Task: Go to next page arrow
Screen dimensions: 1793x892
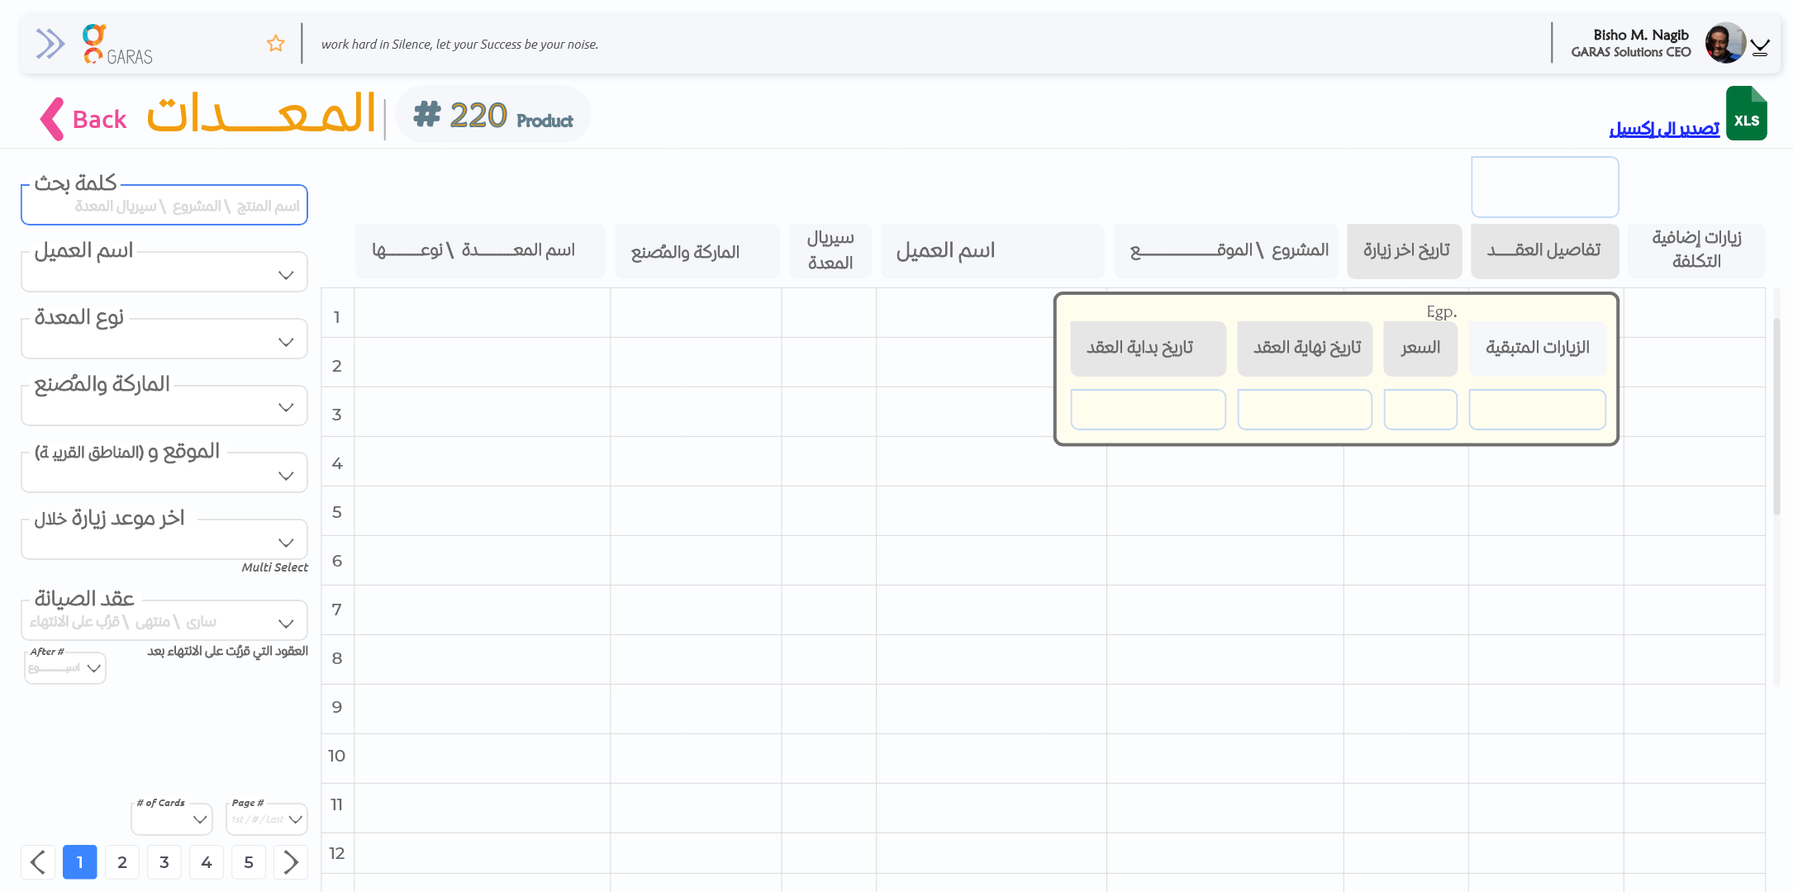Action: coord(290,862)
